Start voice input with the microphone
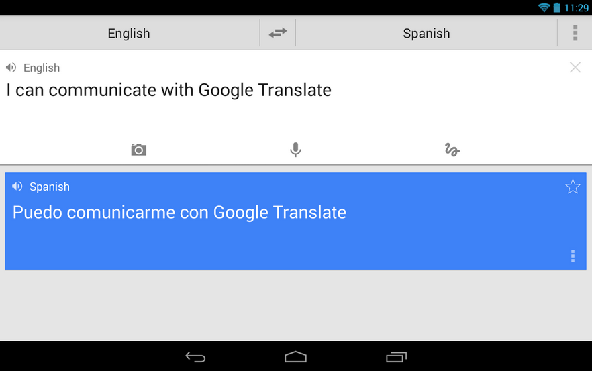 pos(295,150)
